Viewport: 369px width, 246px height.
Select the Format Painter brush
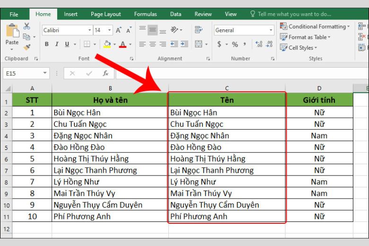coord(27,47)
